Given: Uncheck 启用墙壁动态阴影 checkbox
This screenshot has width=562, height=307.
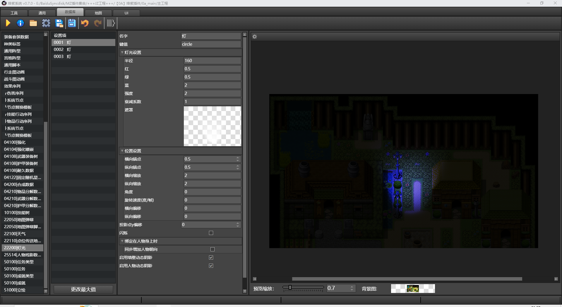Looking at the screenshot, I should tap(211, 257).
